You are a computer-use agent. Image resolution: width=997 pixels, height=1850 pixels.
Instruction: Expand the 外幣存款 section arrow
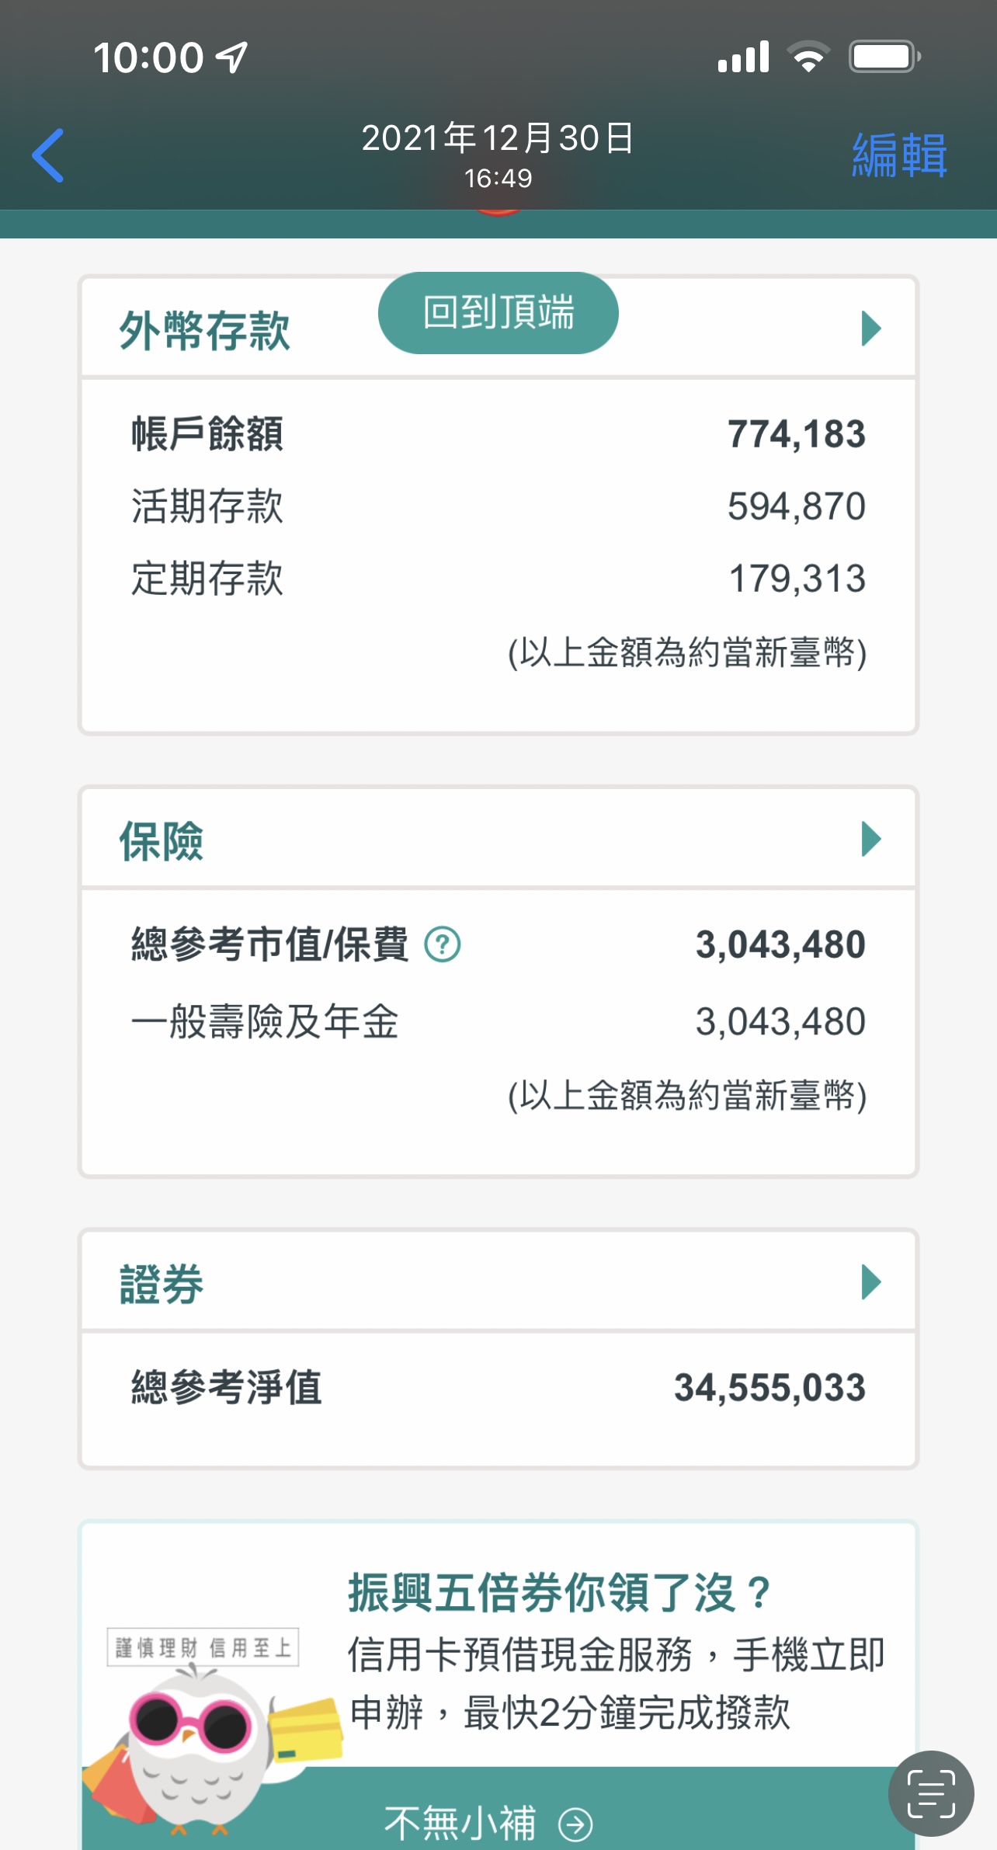coord(871,329)
